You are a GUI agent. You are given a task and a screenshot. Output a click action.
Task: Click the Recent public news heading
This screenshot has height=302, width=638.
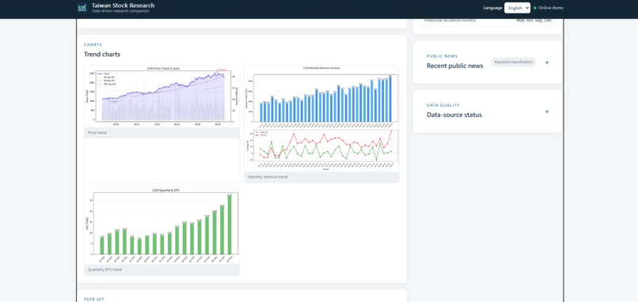coord(455,66)
